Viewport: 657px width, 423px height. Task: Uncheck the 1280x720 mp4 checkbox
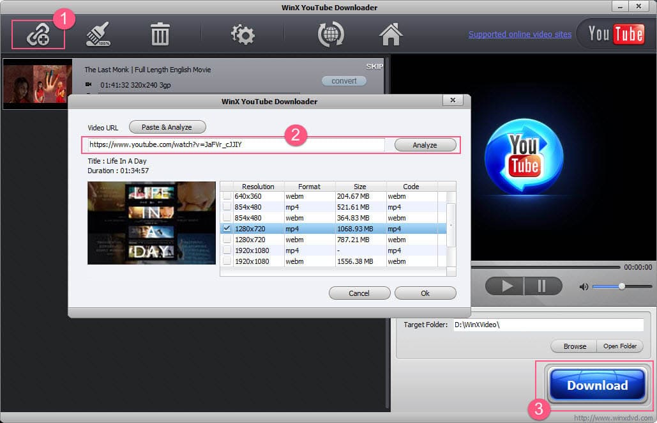227,229
